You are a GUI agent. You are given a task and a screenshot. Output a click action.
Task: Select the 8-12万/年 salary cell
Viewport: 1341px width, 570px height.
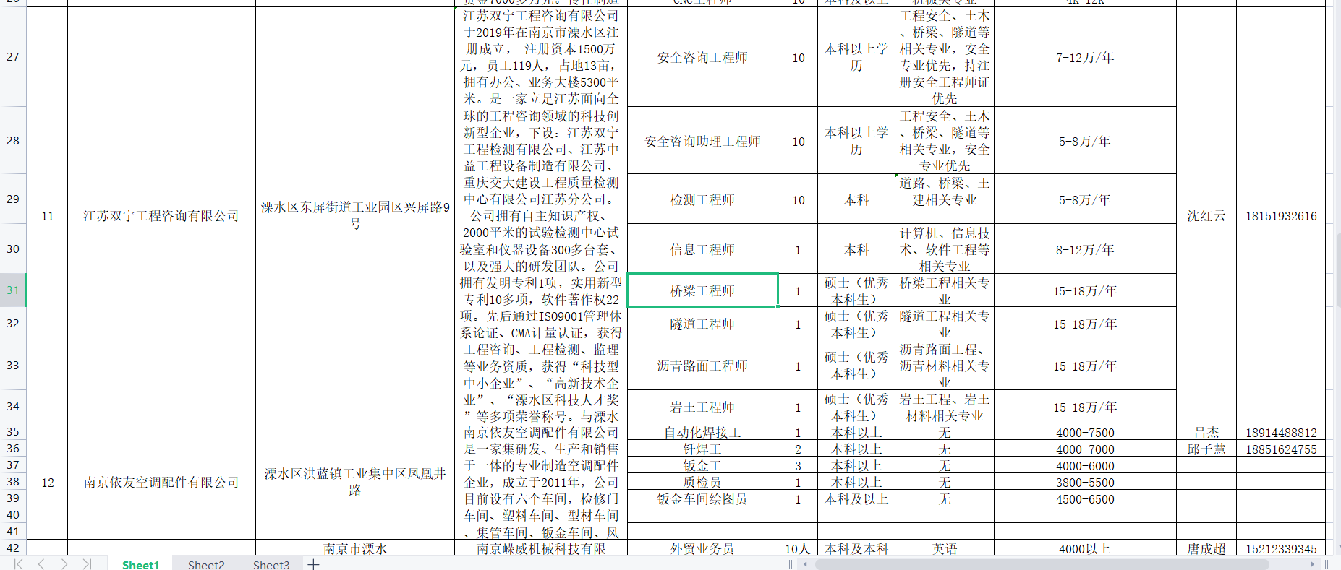pyautogui.click(x=1085, y=249)
